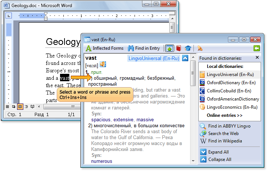The height and width of the screenshot is (171, 268).
Task: Close the Found in dictionaries panel
Action: tap(257, 57)
